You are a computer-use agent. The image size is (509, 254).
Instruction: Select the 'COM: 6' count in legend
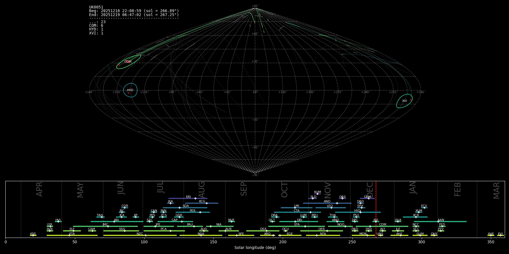point(96,26)
